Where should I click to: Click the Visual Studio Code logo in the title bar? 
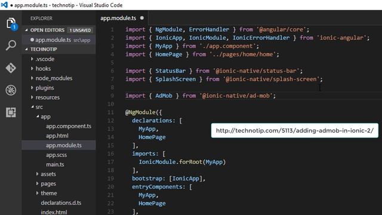point(4,5)
